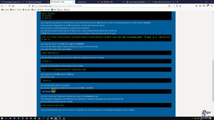The image size is (214, 120).
Task: Go back using browser back arrow
Action: click(x=2, y=6)
